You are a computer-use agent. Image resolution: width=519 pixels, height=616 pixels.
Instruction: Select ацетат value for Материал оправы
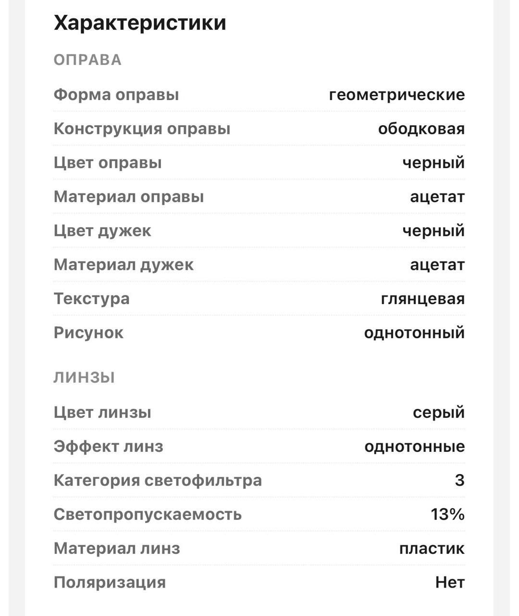point(437,197)
